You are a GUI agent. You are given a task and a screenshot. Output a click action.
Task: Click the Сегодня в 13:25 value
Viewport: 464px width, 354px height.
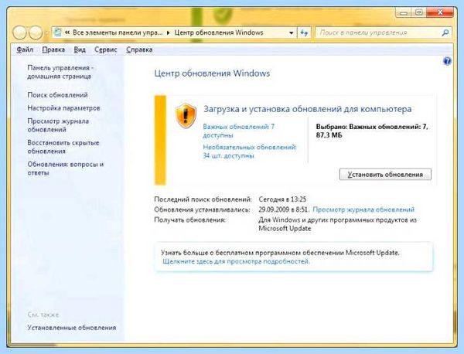pos(282,199)
